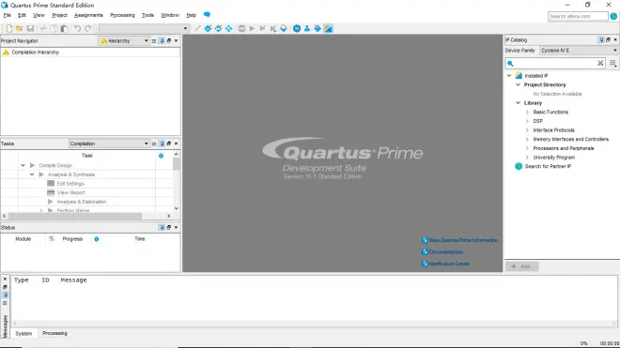Open the Documentation link
The image size is (620, 348).
(x=445, y=251)
